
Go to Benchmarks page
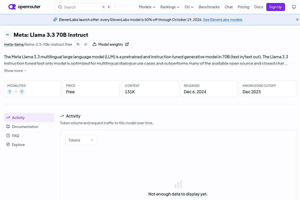[x=209, y=7]
